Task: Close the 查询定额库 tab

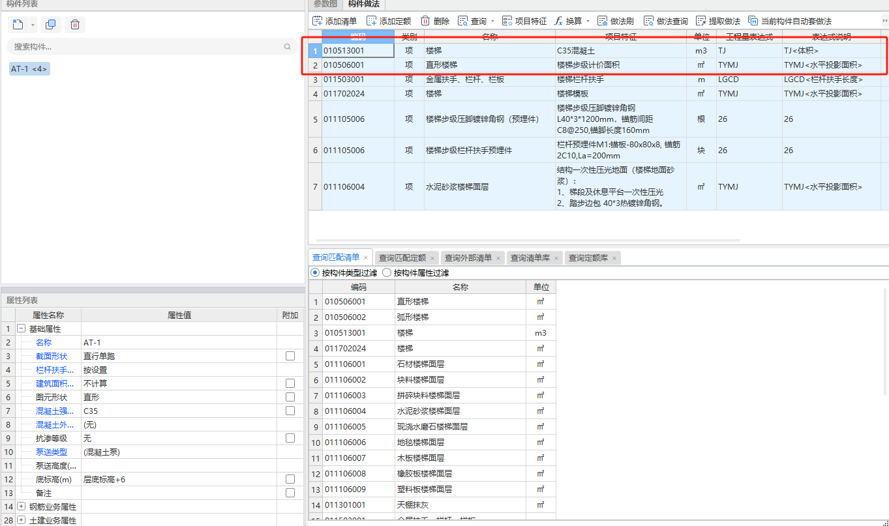Action: (614, 259)
